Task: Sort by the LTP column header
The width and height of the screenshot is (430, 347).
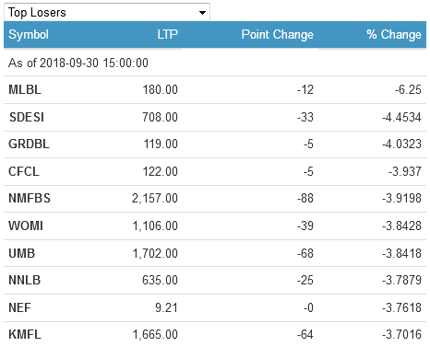Action: pos(168,34)
